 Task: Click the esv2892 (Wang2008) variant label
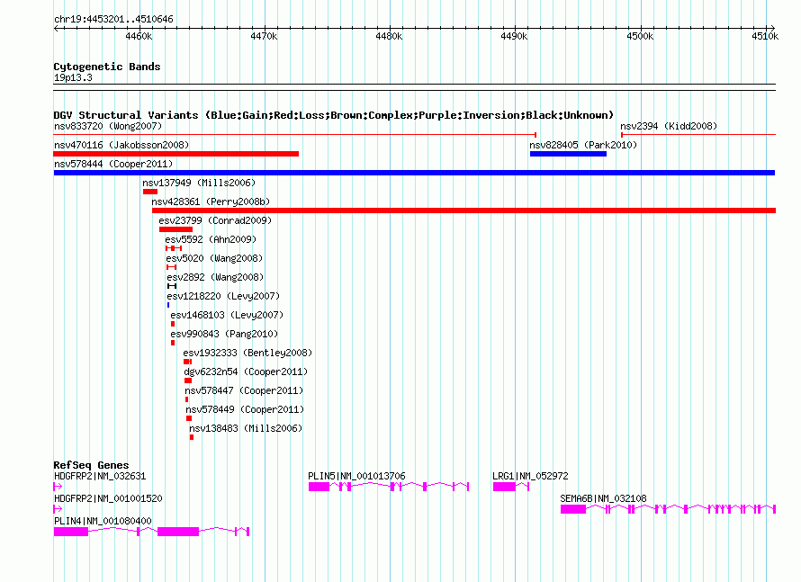click(x=215, y=277)
